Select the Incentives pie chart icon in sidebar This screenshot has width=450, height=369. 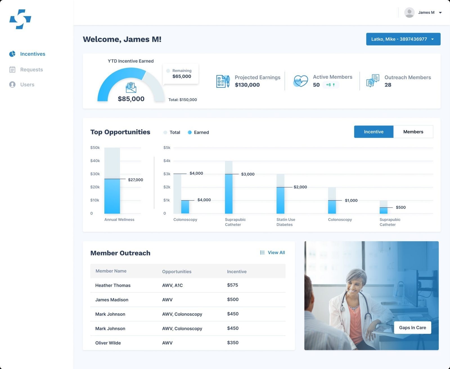coord(12,54)
